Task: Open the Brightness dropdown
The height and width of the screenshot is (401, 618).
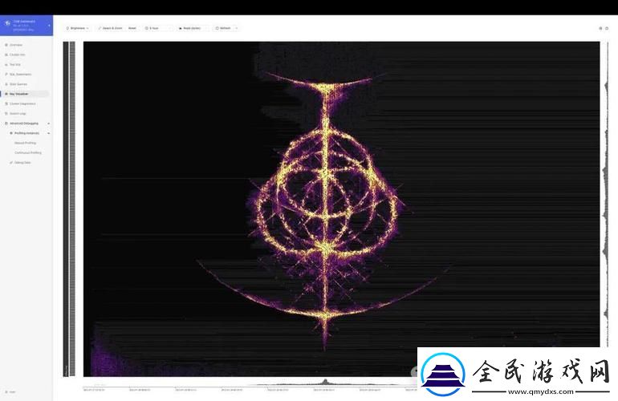Action: point(77,28)
